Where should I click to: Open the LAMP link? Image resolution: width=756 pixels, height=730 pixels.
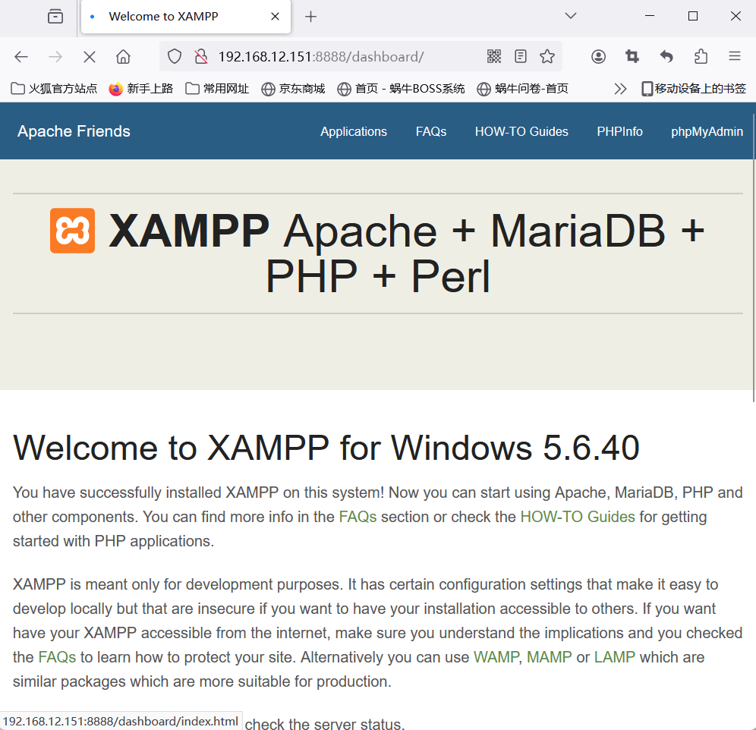tap(614, 657)
